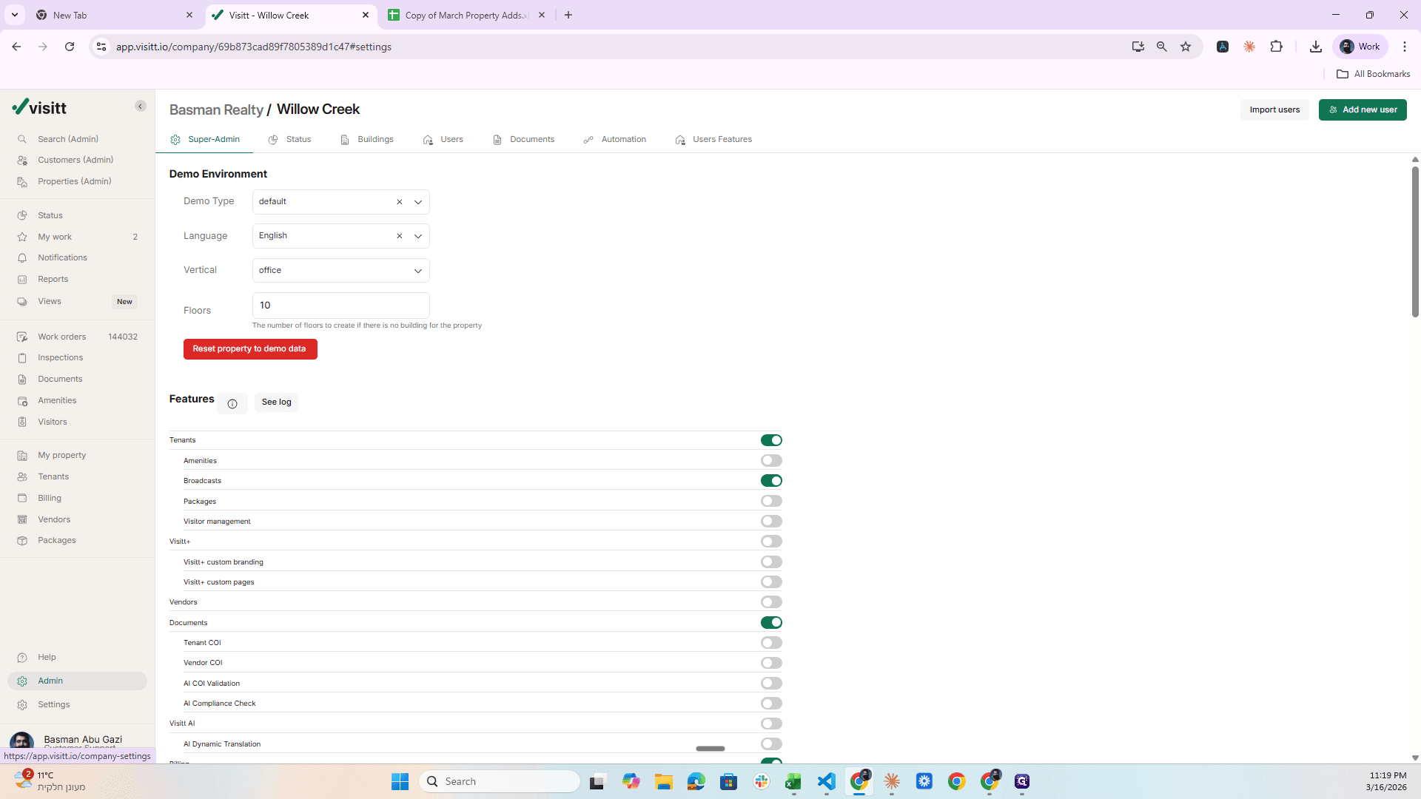Clear the English language selection
Screen dimensions: 1421x799
click(400, 236)
